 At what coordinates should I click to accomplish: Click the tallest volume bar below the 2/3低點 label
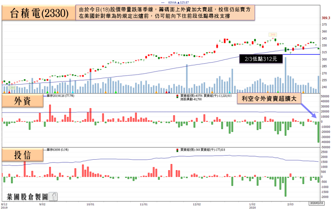click(x=285, y=75)
